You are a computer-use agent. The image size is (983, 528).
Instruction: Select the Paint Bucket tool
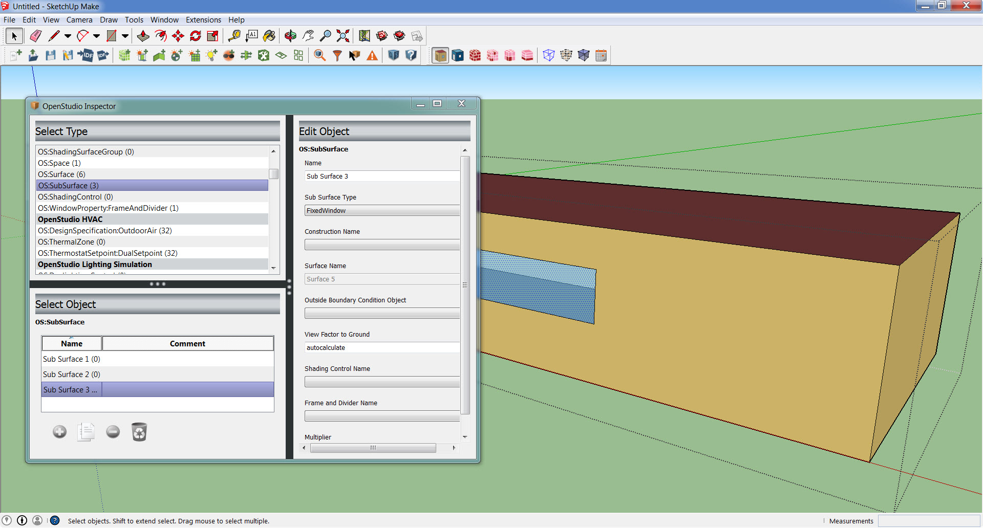[x=269, y=36]
